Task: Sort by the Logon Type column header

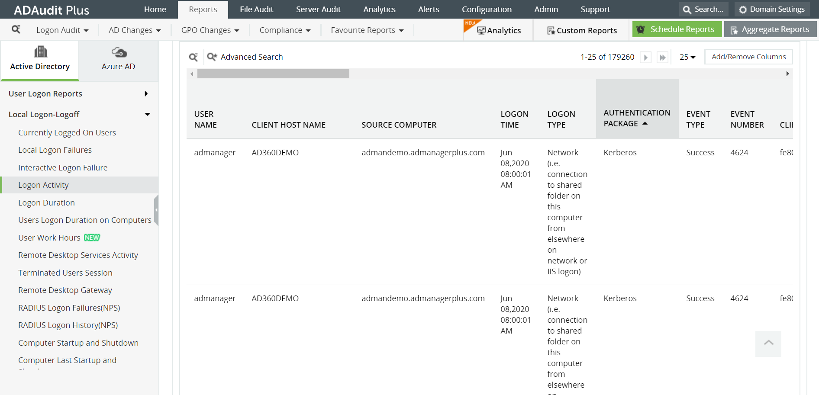Action: pyautogui.click(x=561, y=119)
